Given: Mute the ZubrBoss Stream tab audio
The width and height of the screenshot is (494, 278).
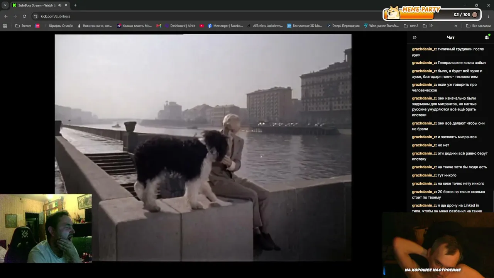Looking at the screenshot, I should point(60,5).
